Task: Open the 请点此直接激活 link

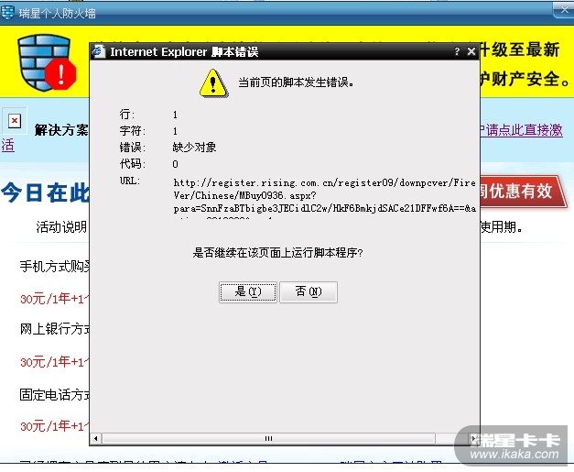Action: click(x=521, y=130)
